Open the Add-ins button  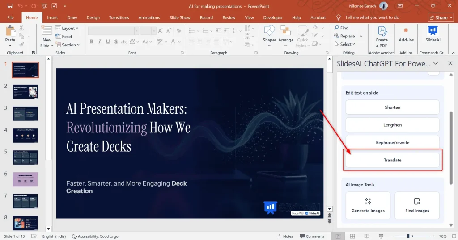[406, 34]
